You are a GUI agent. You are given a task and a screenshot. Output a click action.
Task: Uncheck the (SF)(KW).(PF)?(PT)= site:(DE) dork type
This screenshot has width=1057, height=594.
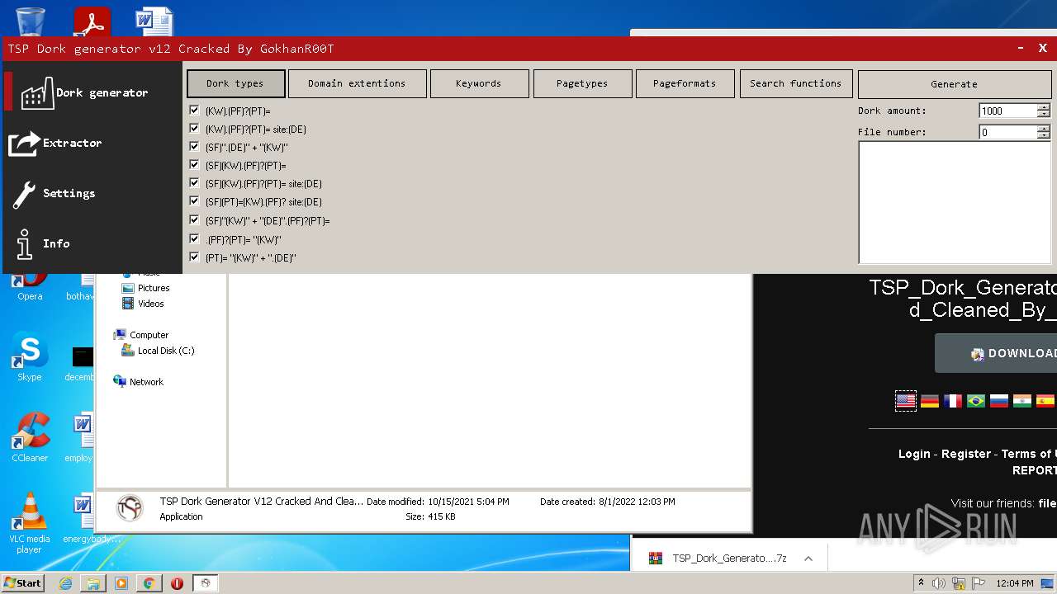194,182
